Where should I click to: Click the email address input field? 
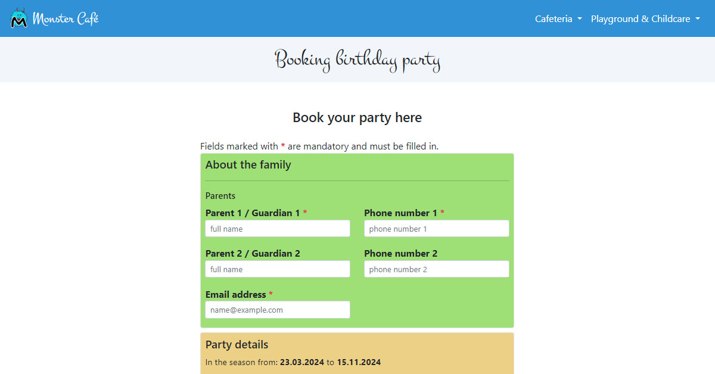tap(277, 309)
